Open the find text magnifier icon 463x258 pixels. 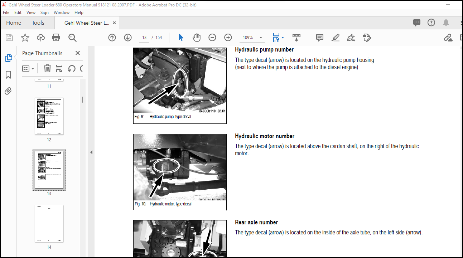coord(72,38)
